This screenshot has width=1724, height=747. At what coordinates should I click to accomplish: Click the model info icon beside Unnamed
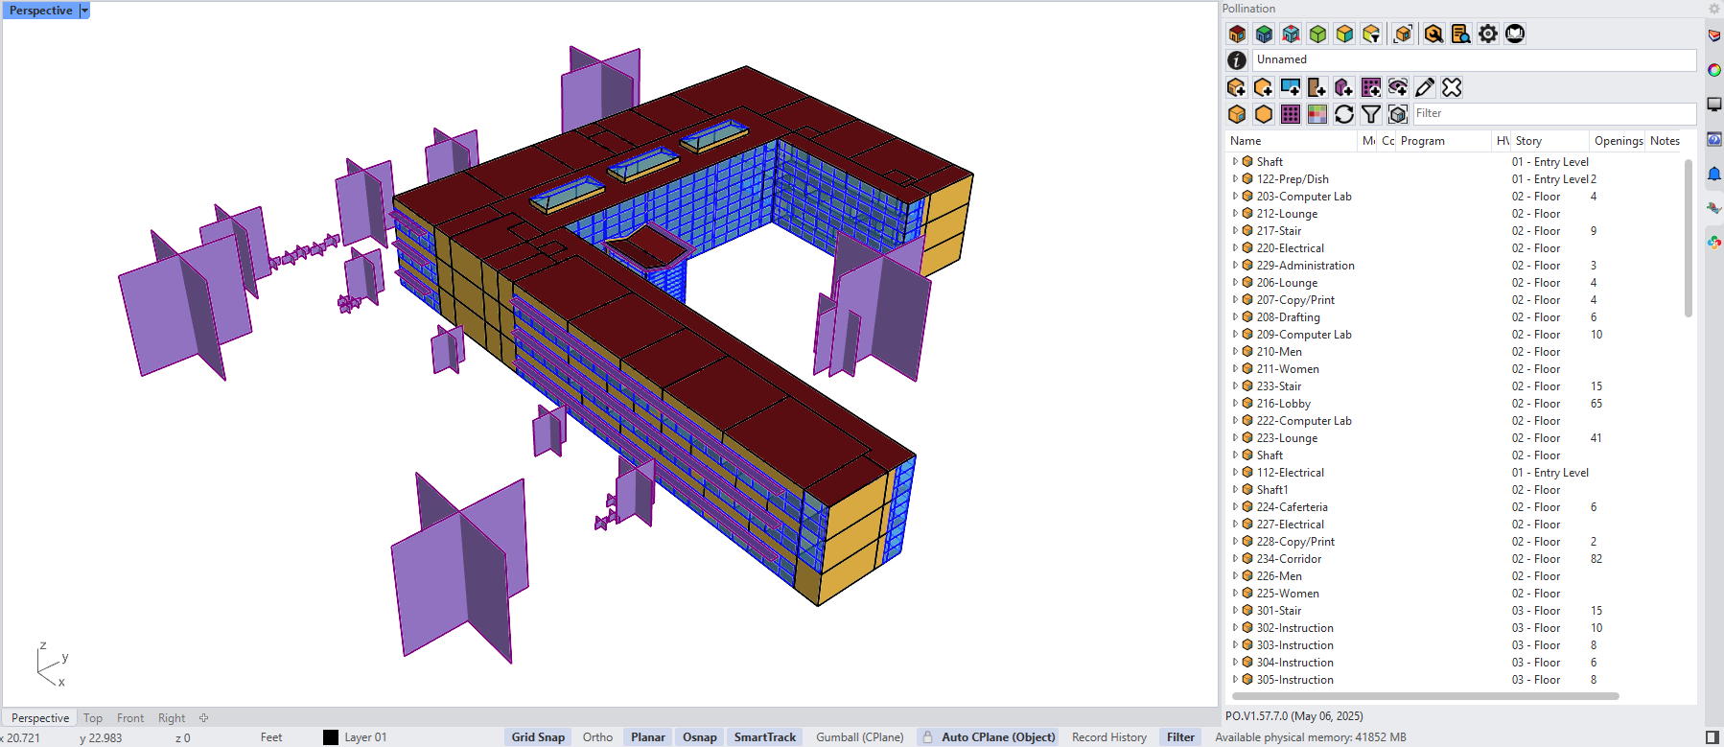tap(1237, 60)
